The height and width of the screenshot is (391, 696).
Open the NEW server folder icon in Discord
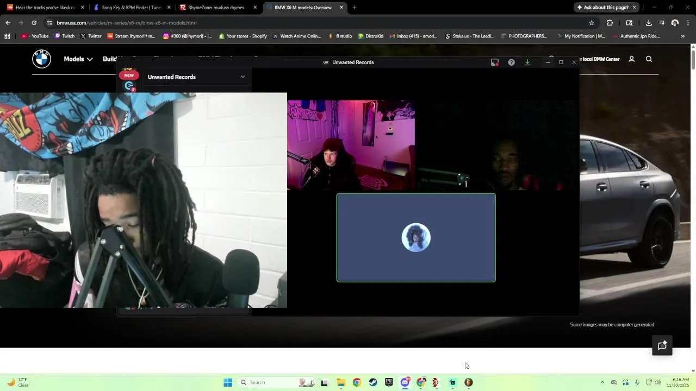(129, 75)
